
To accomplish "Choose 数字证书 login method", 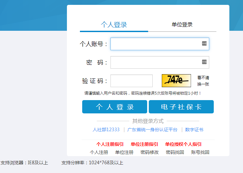I will (x=194, y=130).
